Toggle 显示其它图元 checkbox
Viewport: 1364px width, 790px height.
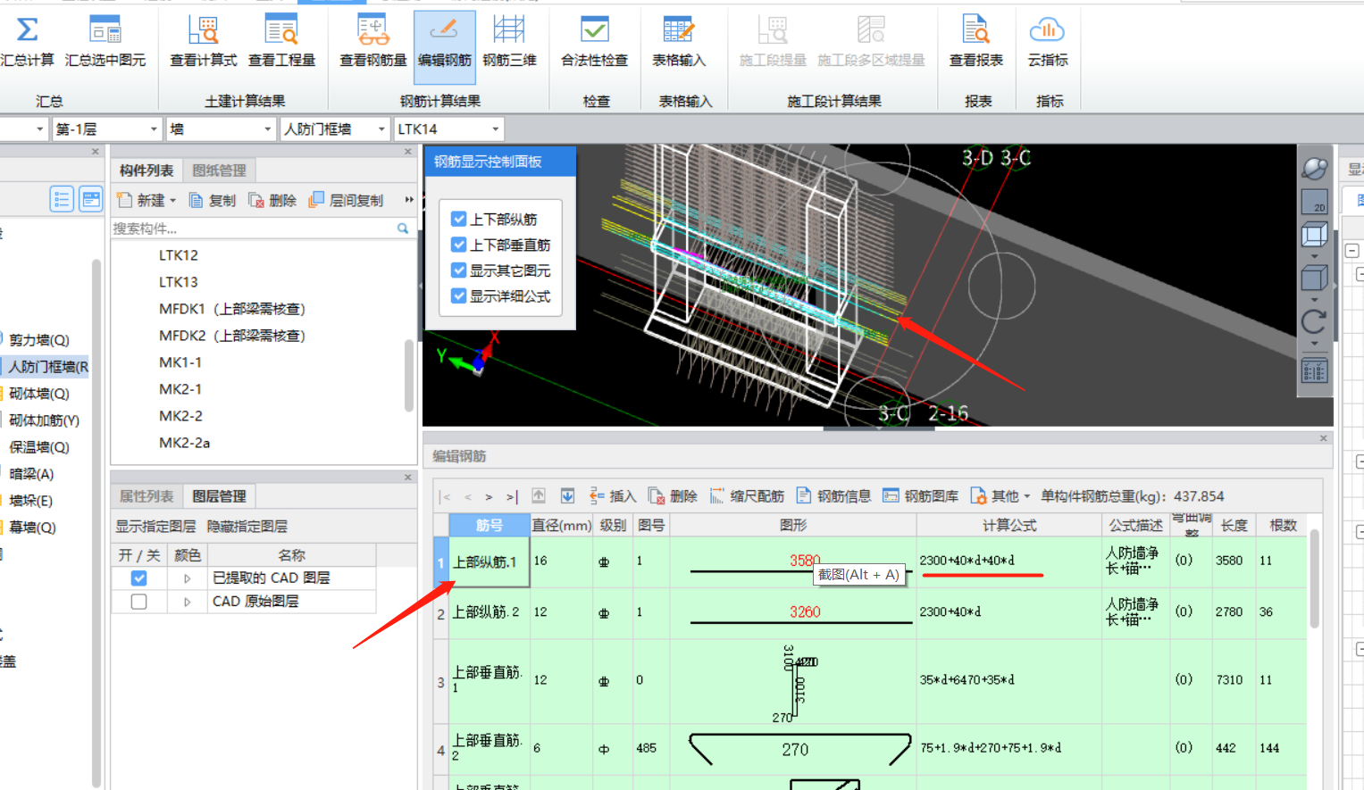click(x=459, y=270)
